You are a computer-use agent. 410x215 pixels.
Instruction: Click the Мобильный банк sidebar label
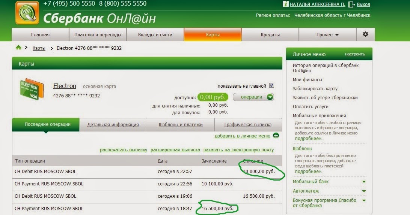[311, 182]
